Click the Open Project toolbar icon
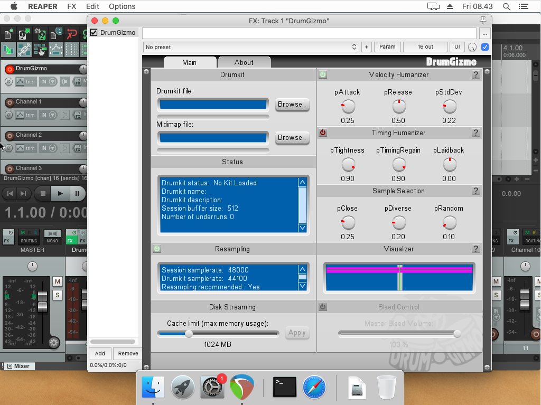Image resolution: width=541 pixels, height=405 pixels. tap(24, 34)
